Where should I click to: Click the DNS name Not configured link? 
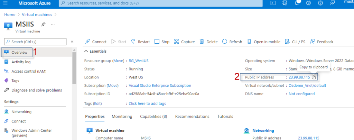pyautogui.click(x=301, y=94)
